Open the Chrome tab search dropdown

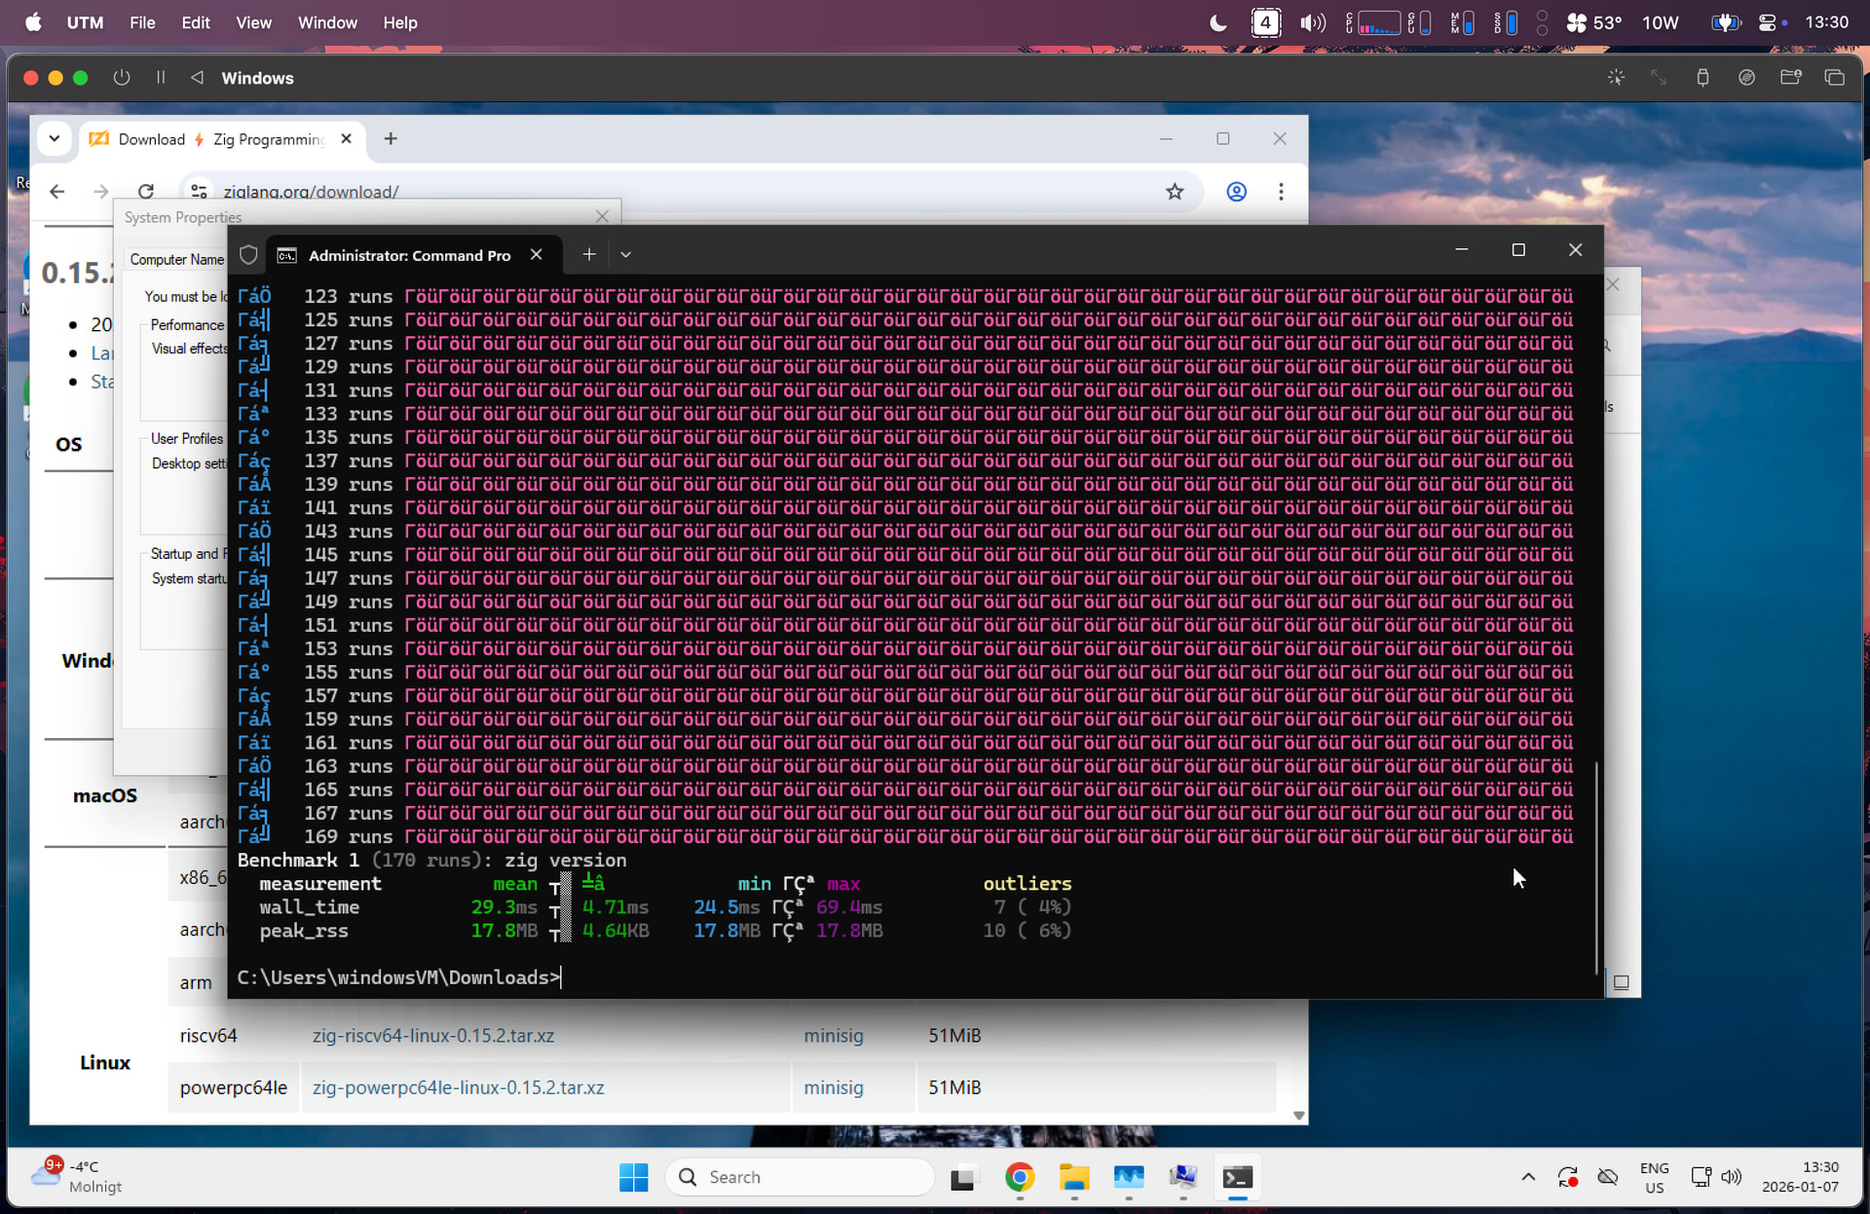(55, 138)
